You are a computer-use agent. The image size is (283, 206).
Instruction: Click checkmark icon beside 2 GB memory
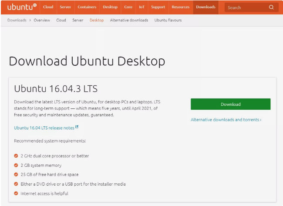pyautogui.click(x=16, y=165)
